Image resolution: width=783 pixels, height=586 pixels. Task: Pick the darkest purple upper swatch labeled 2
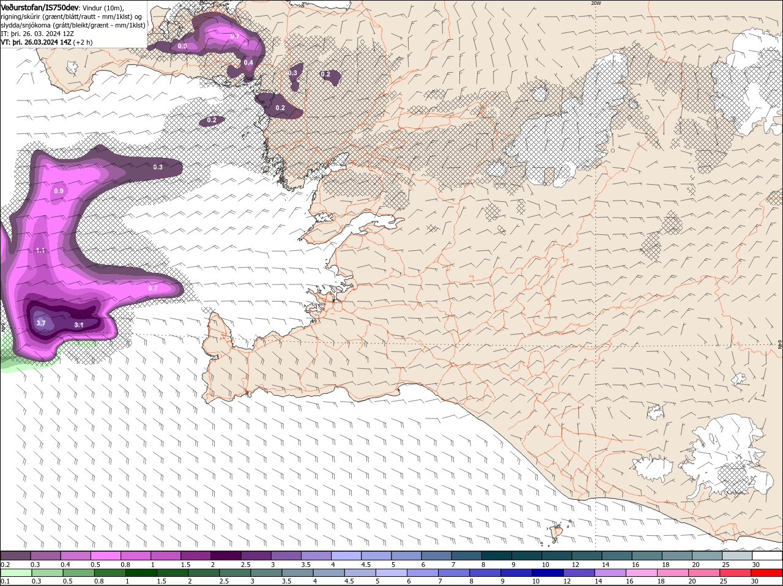(x=226, y=555)
